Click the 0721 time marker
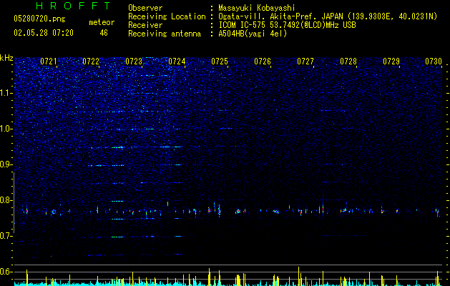This screenshot has width=450, height=286. coord(48,61)
